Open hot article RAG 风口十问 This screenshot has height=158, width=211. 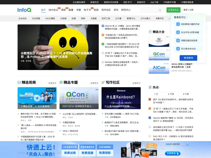173,138
